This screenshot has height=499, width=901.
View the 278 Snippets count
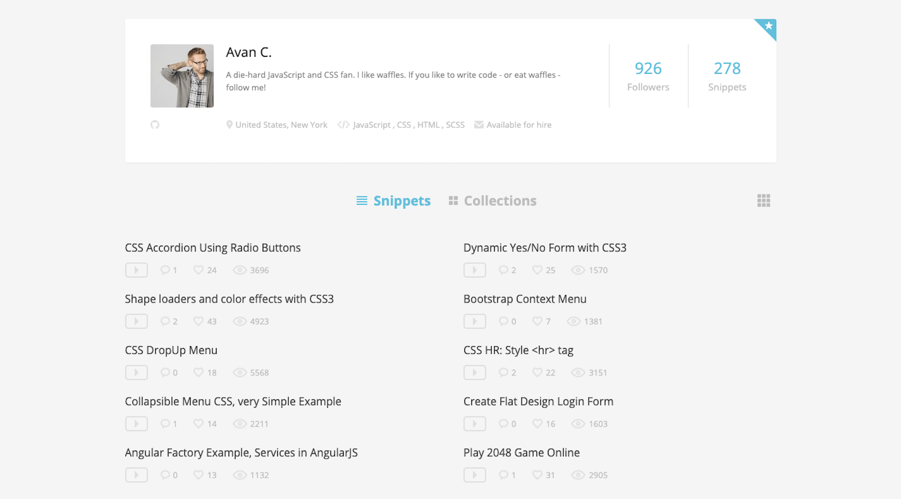tap(727, 76)
